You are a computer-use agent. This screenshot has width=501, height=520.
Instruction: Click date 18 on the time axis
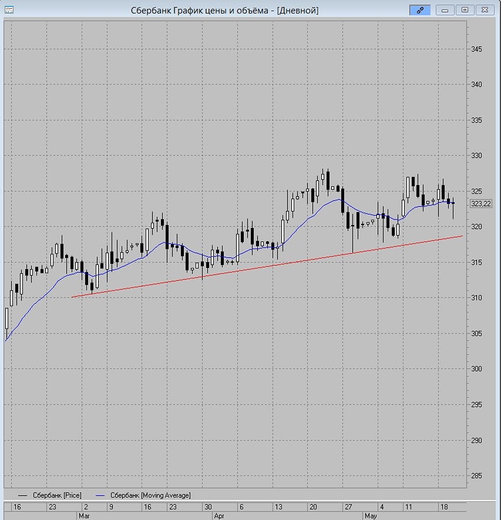point(444,506)
